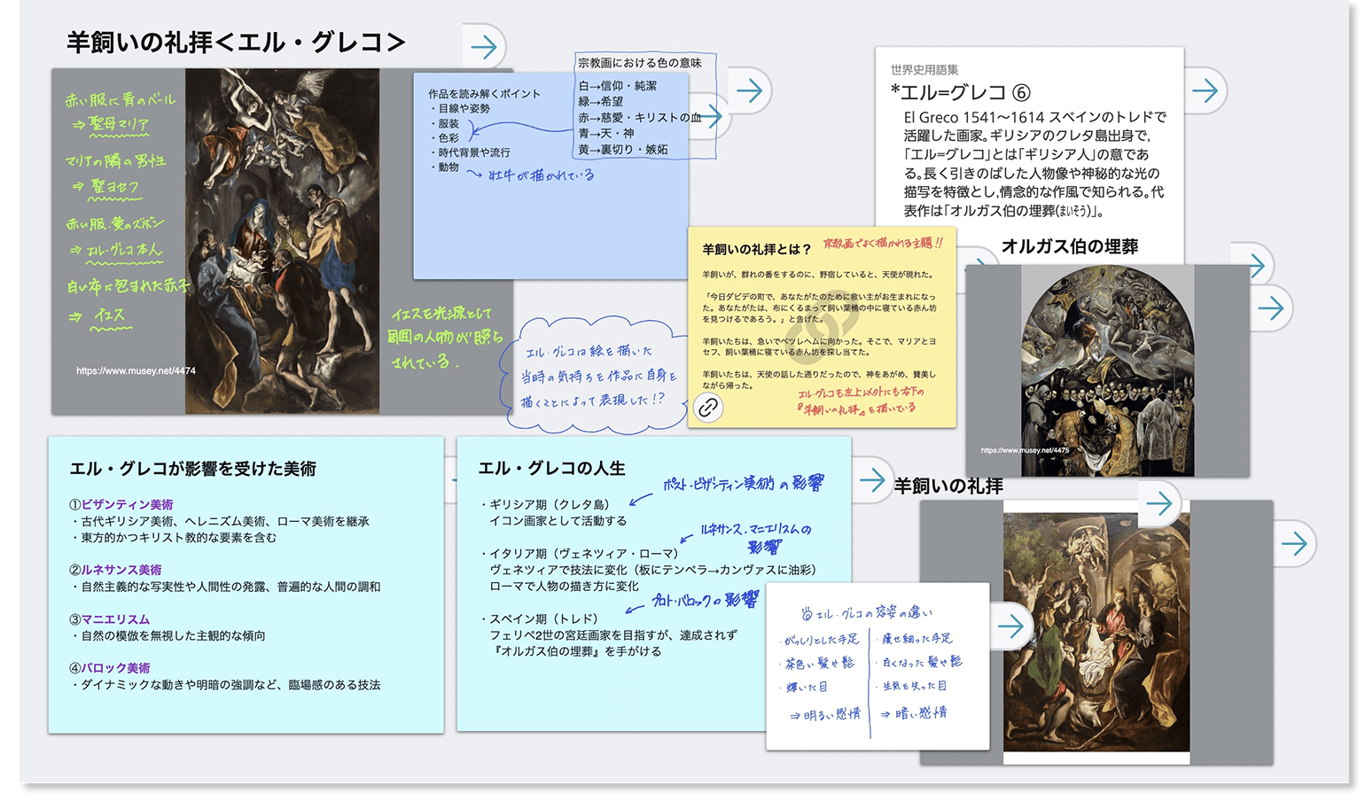Open the https://www.musey.net/4474 link
The width and height of the screenshot is (1365, 801).
coord(136,370)
